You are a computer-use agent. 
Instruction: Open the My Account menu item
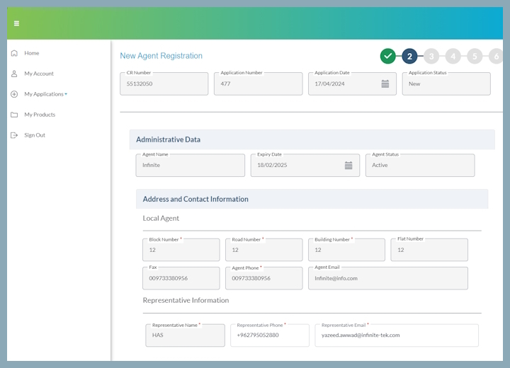click(x=39, y=74)
